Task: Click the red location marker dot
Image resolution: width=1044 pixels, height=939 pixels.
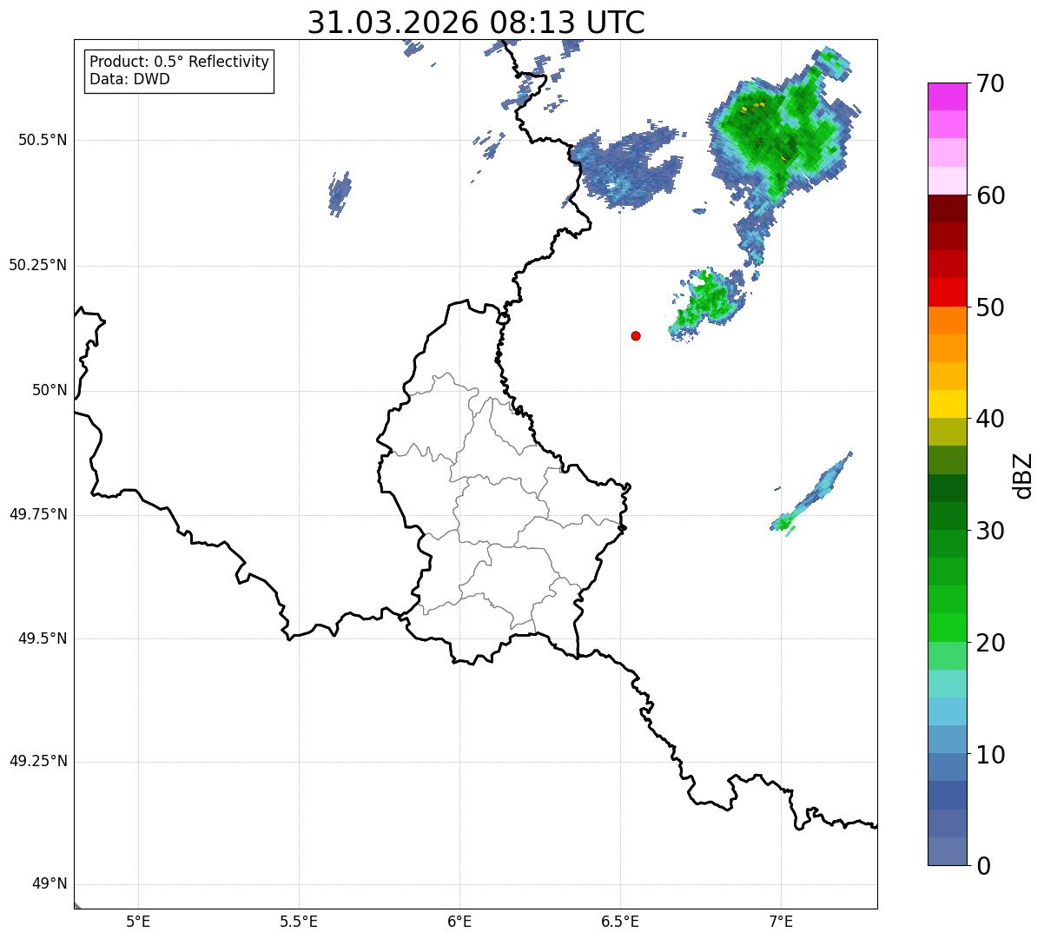Action: tap(636, 335)
